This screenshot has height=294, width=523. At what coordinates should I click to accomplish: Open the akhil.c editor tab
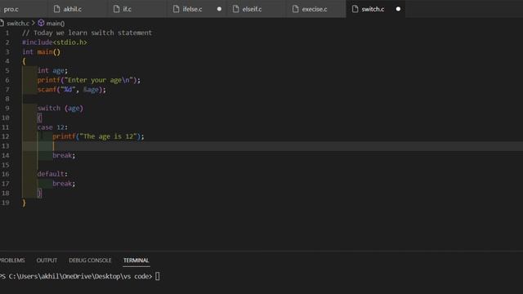tap(73, 9)
